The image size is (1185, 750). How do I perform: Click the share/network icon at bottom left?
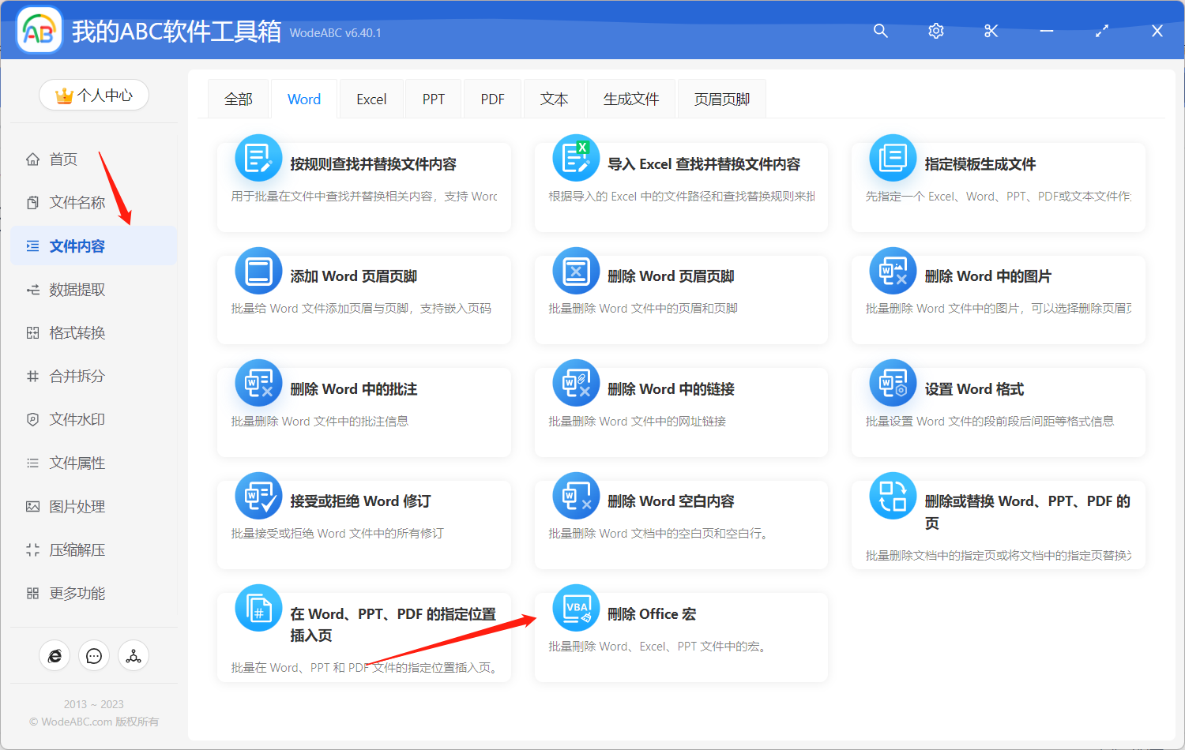tap(134, 655)
